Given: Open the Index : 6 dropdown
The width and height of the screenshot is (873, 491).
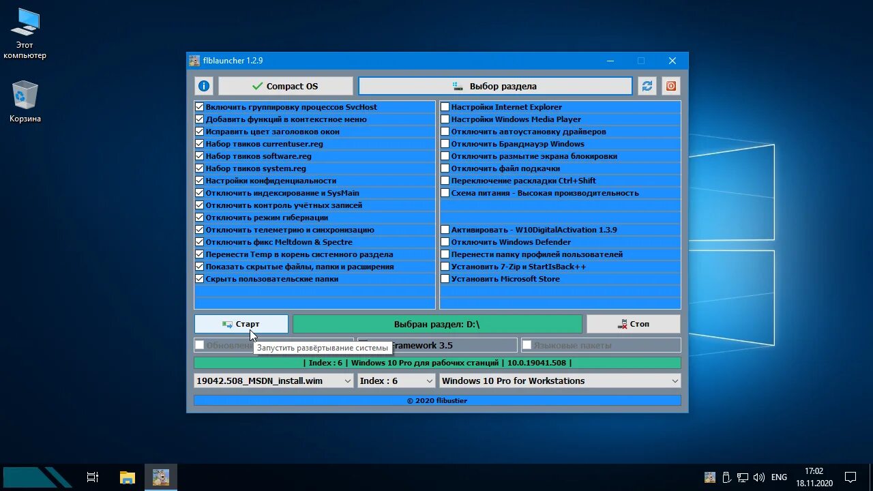Looking at the screenshot, I should [x=396, y=381].
